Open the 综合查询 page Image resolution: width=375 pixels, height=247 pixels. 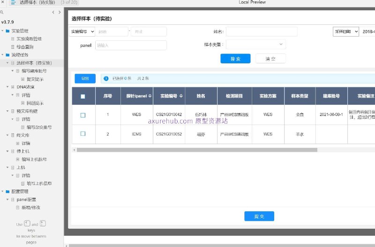pyautogui.click(x=25, y=47)
